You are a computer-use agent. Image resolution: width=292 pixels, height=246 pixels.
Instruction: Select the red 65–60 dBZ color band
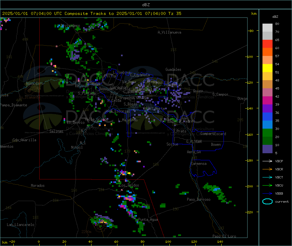pos(267,44)
